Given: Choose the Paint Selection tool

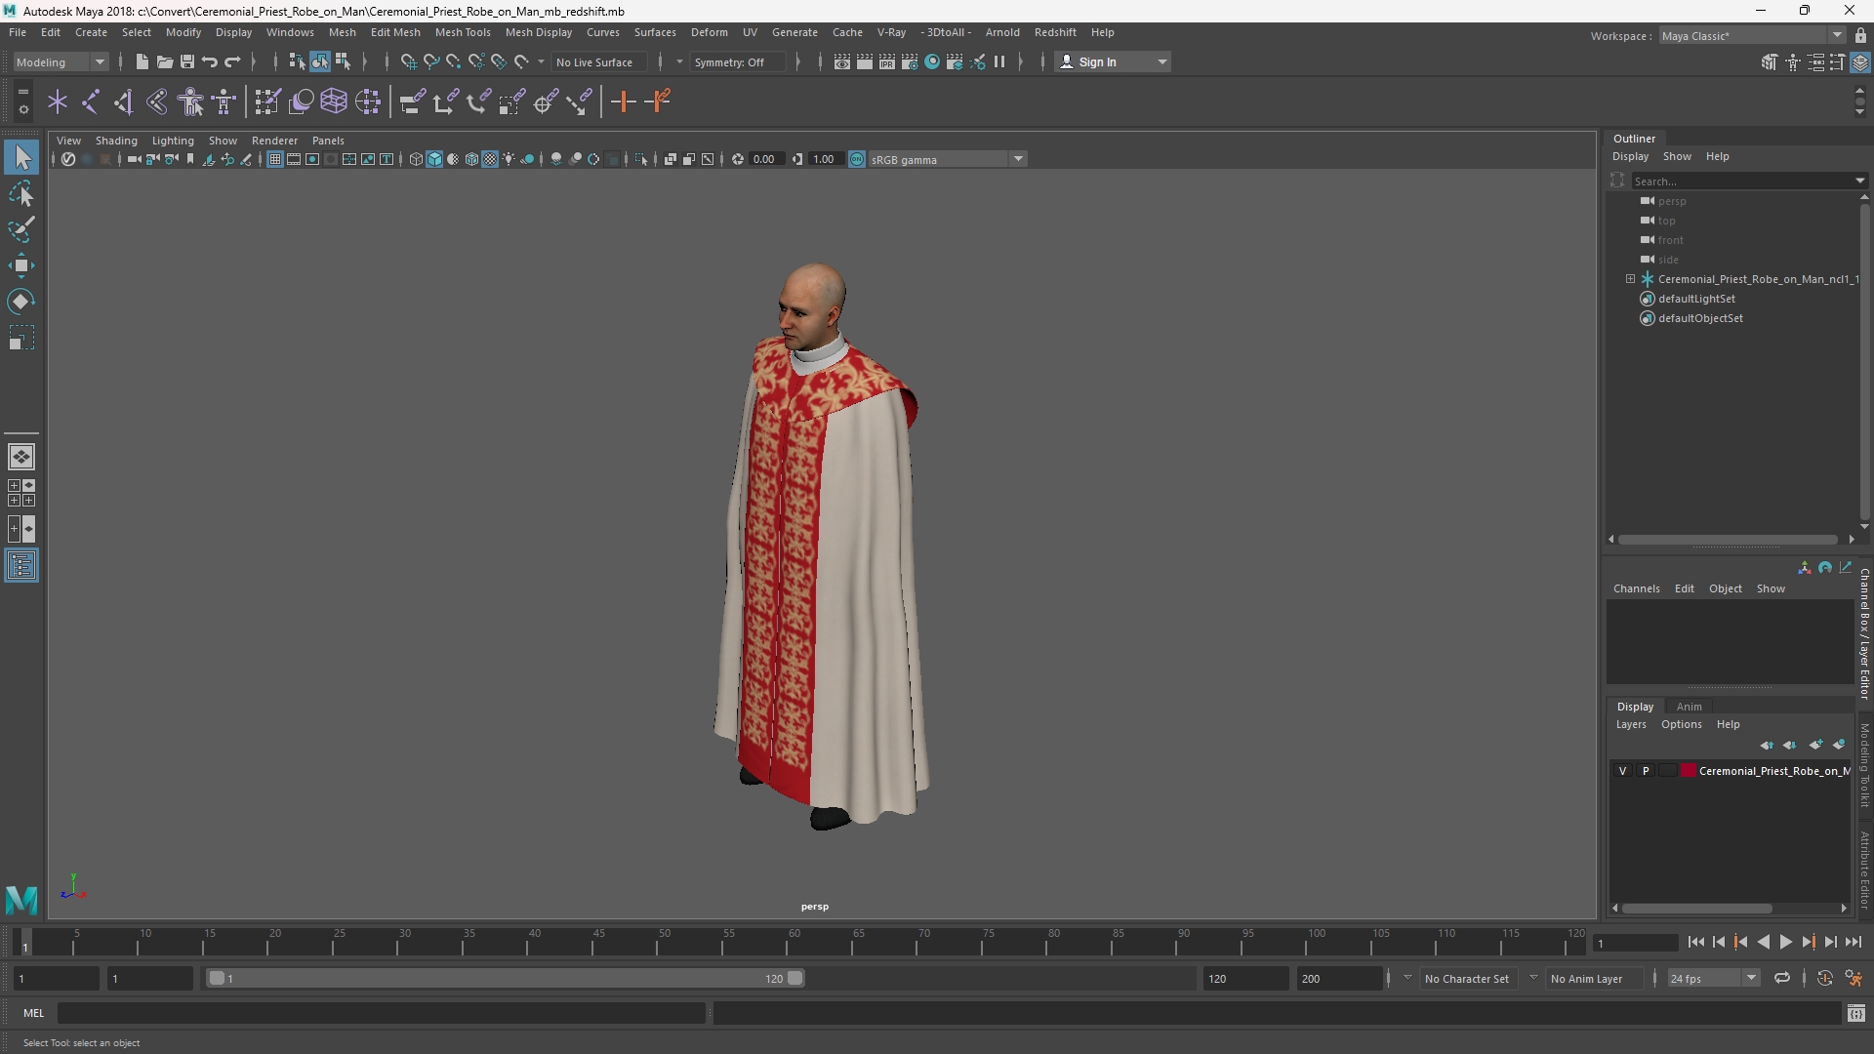Looking at the screenshot, I should pos(21,229).
